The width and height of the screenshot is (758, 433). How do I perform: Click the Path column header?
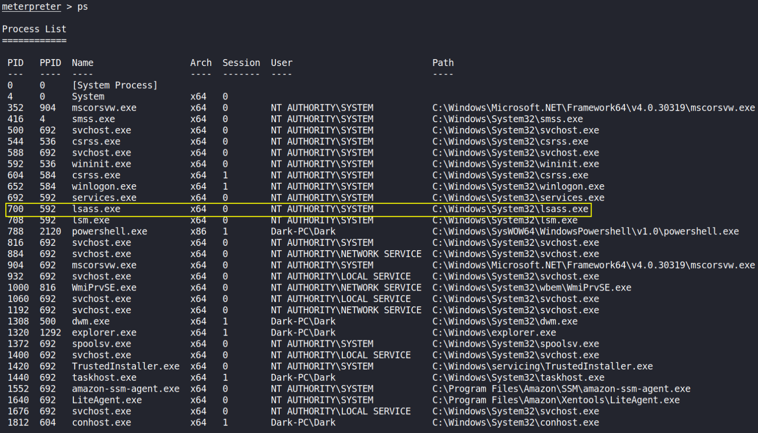tap(443, 63)
